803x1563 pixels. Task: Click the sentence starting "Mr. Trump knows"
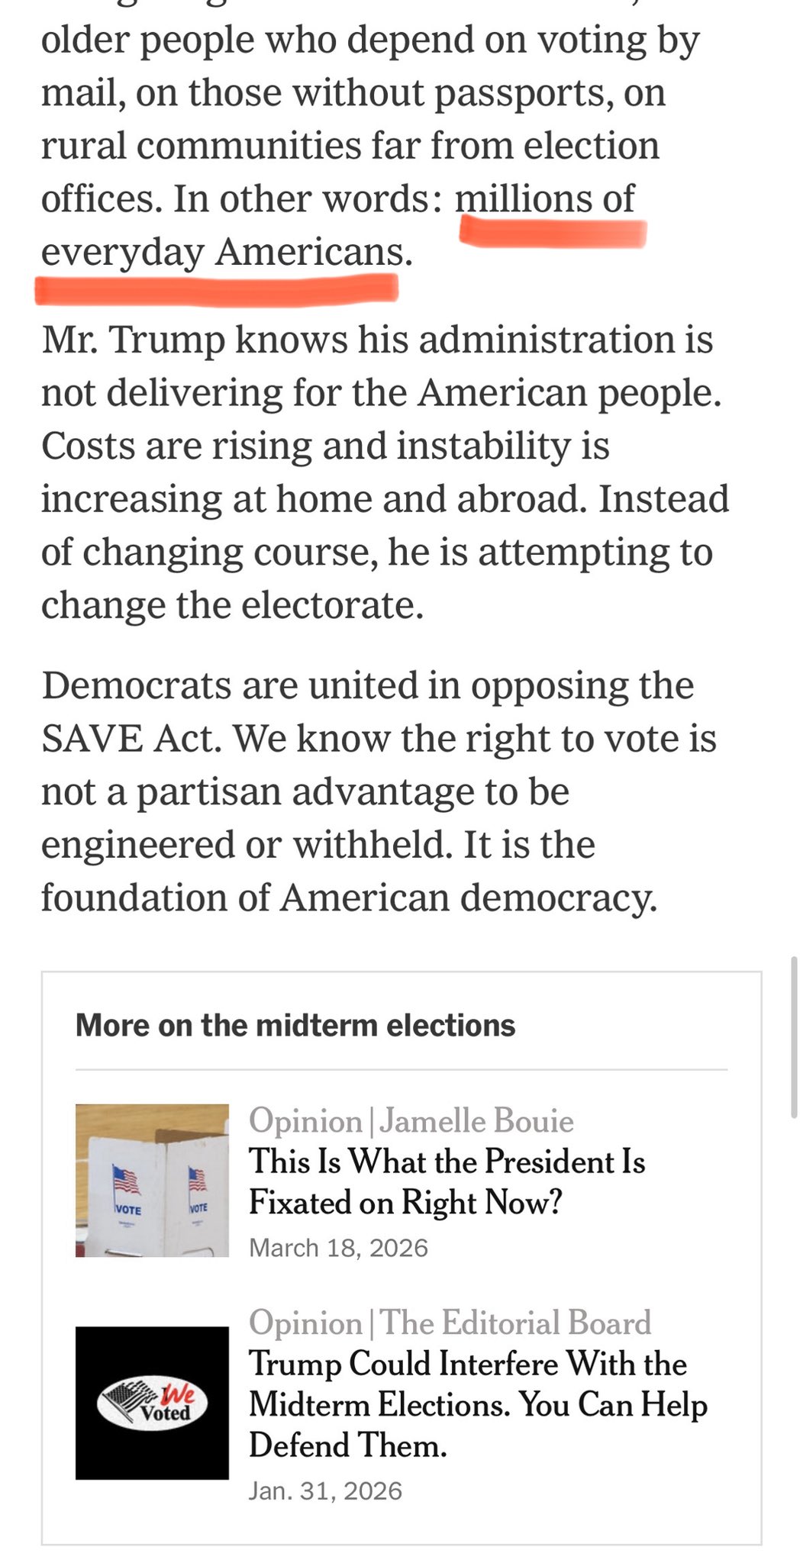pyautogui.click(x=376, y=340)
